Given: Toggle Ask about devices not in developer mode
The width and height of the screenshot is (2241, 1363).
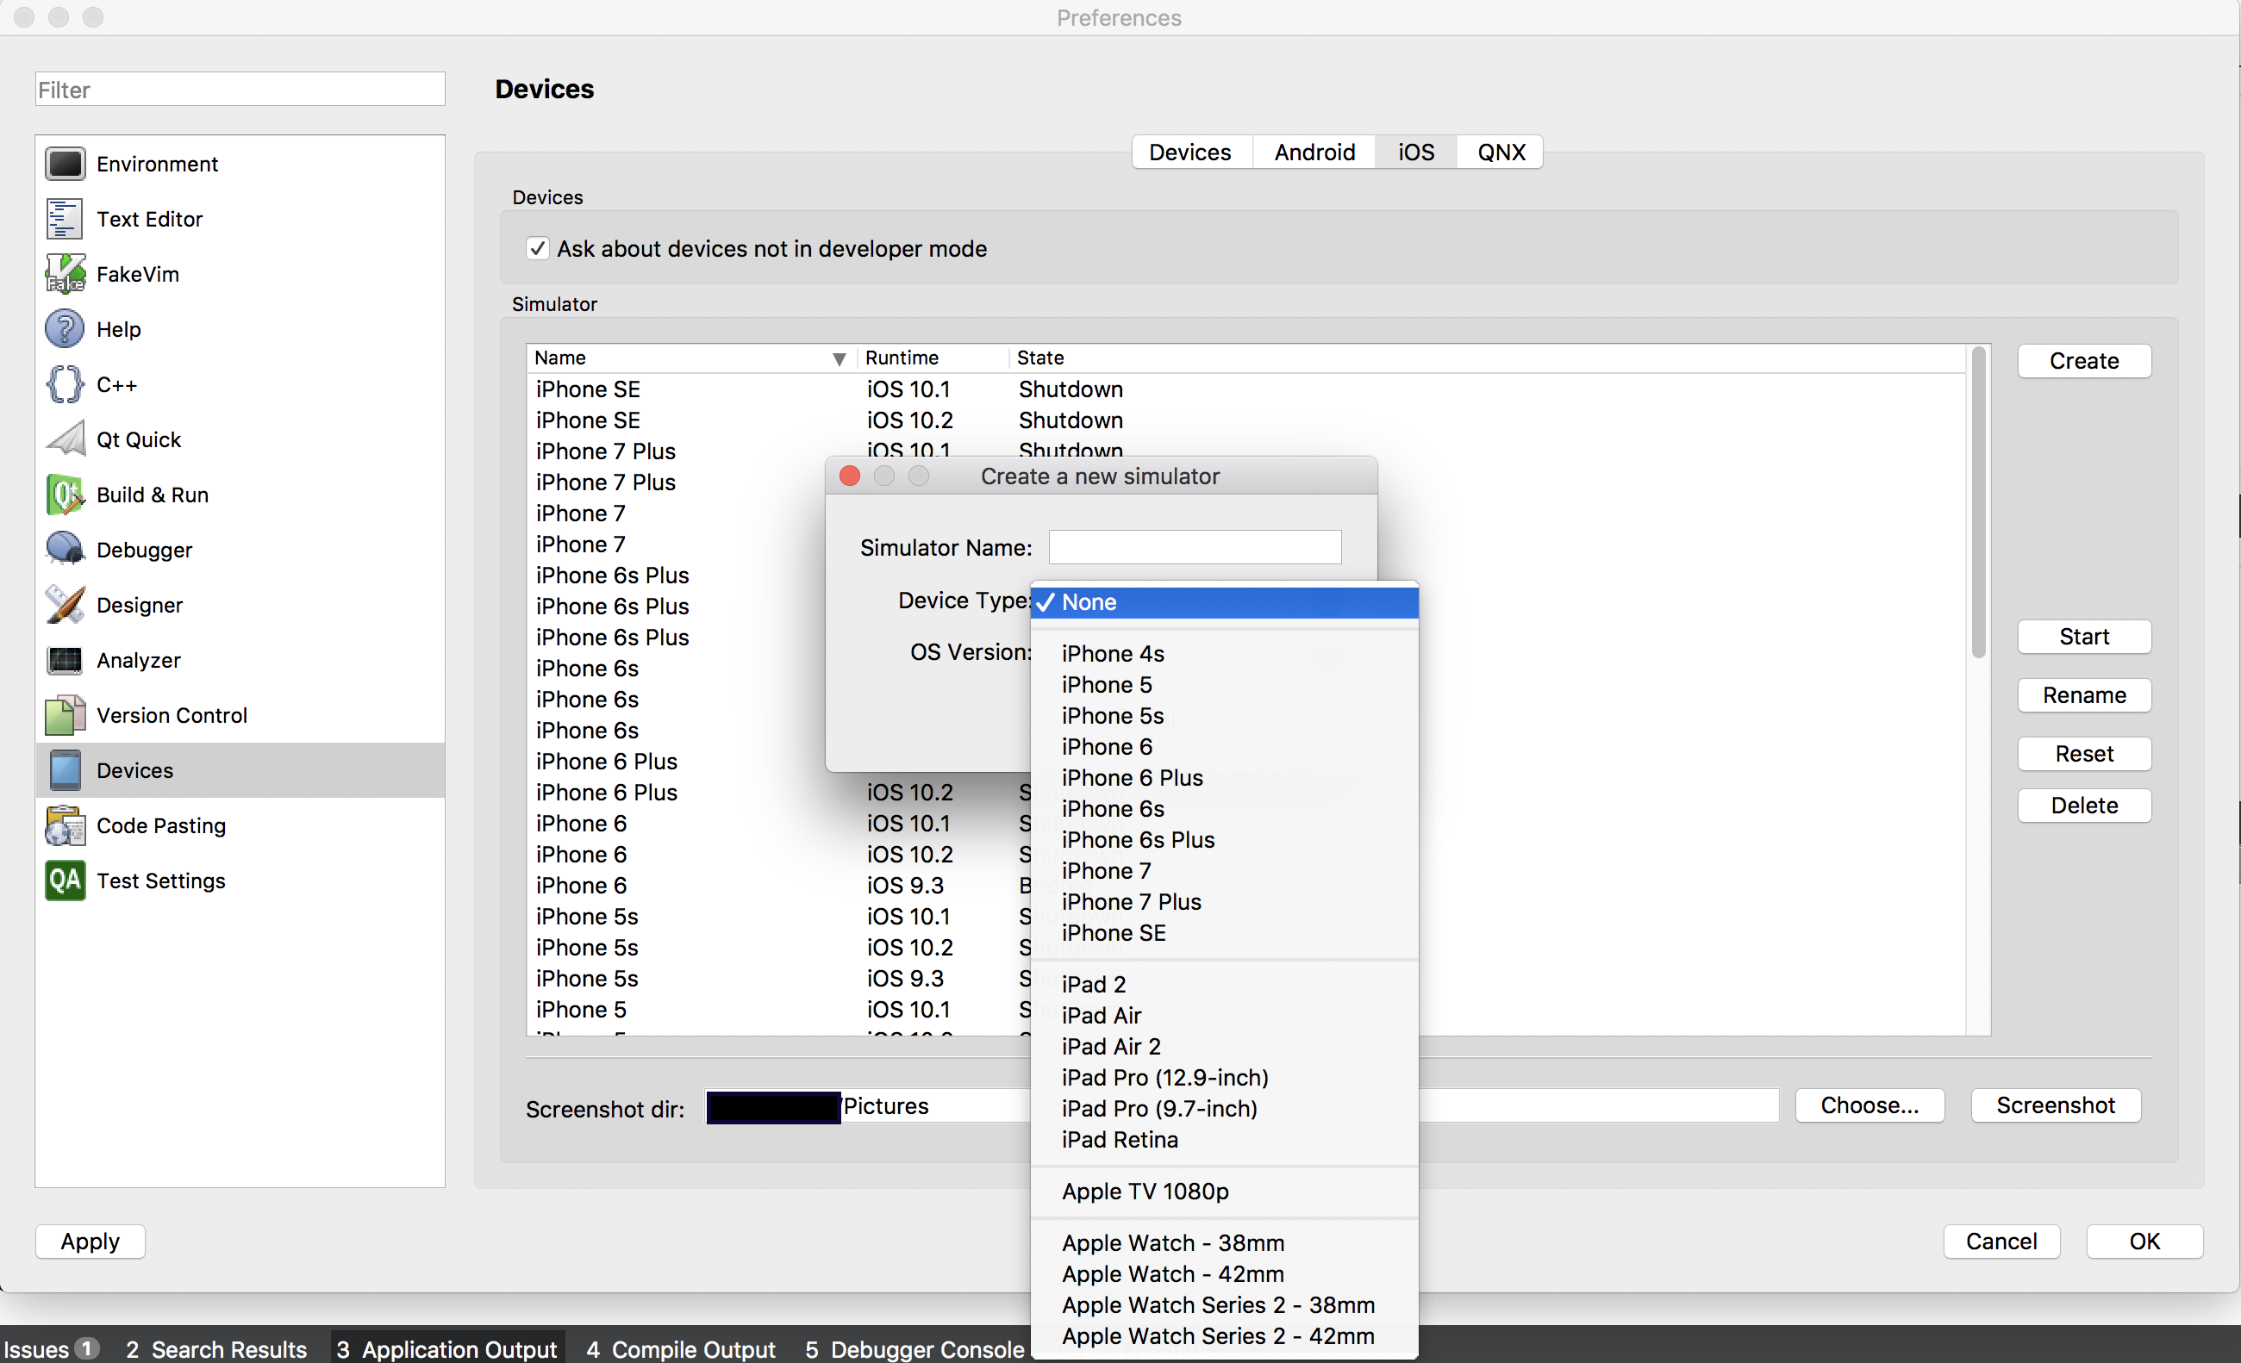Looking at the screenshot, I should [x=538, y=249].
